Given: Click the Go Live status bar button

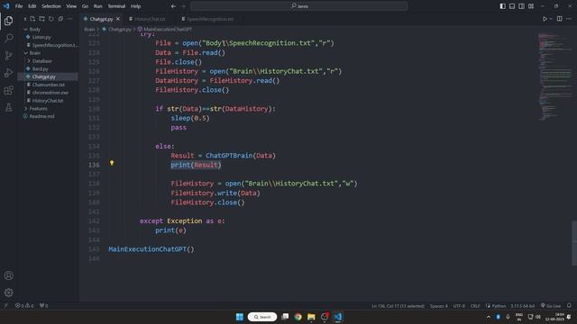Looking at the screenshot, I should coord(551,306).
